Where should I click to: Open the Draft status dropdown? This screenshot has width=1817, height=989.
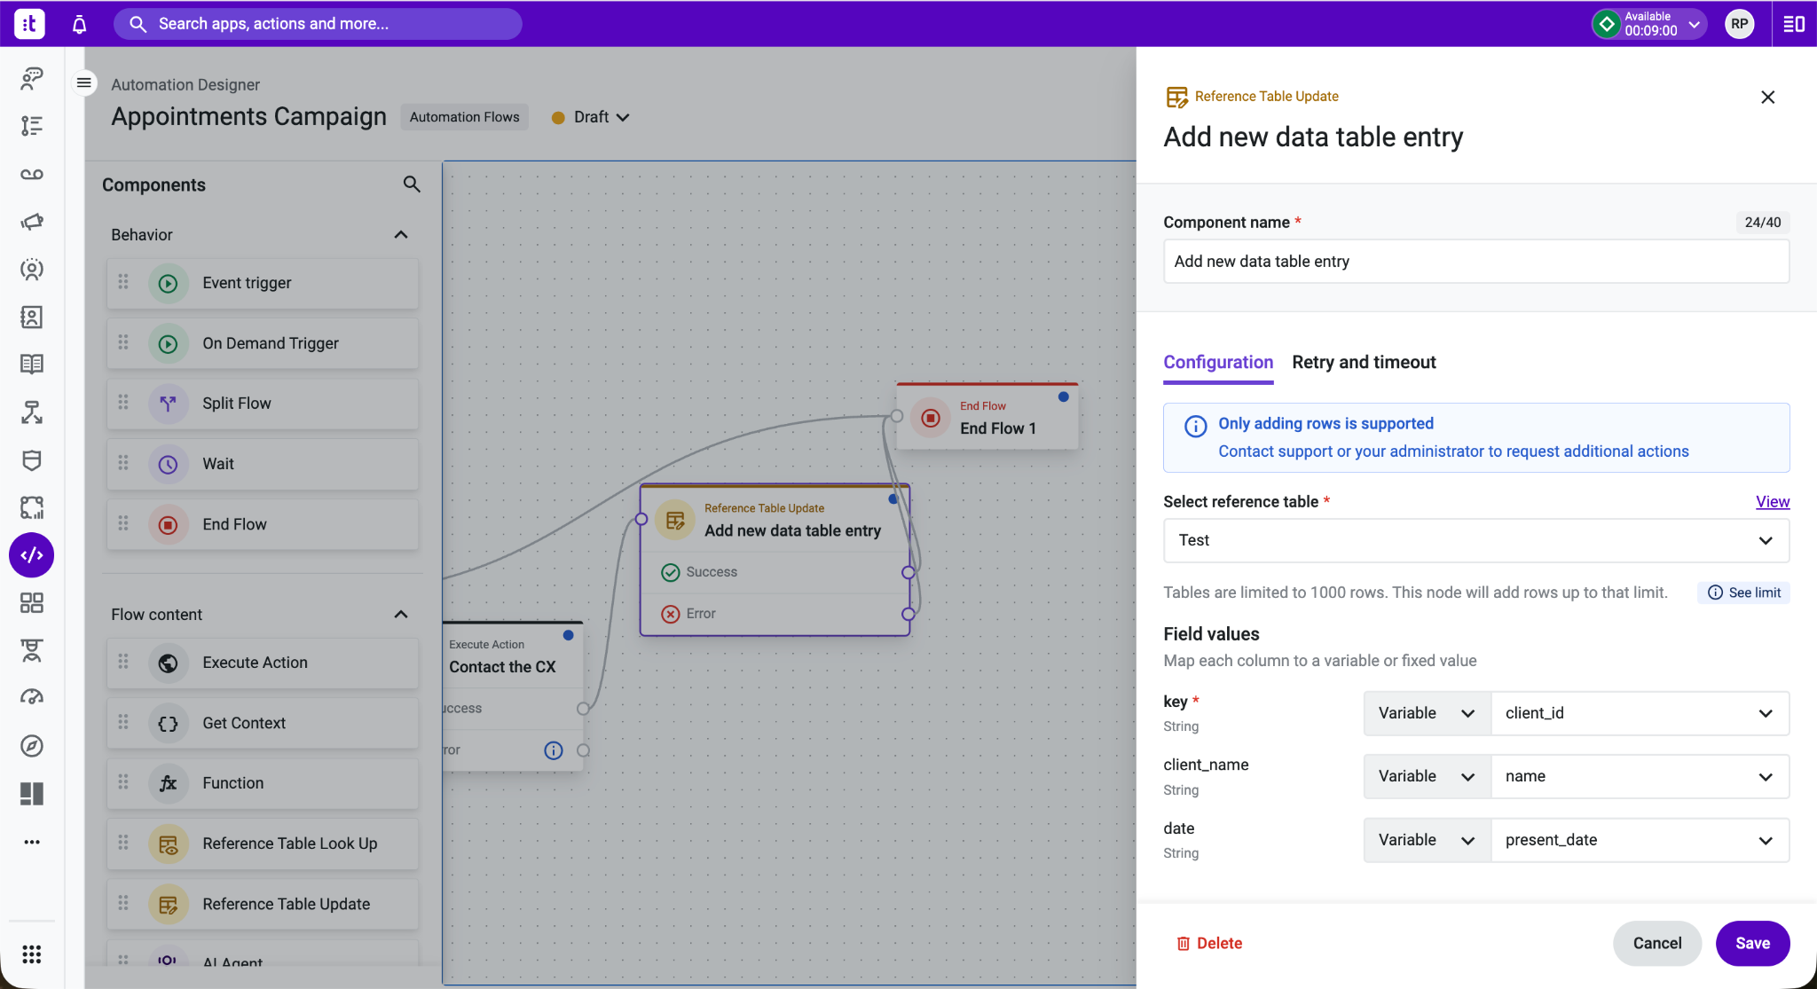tap(591, 117)
